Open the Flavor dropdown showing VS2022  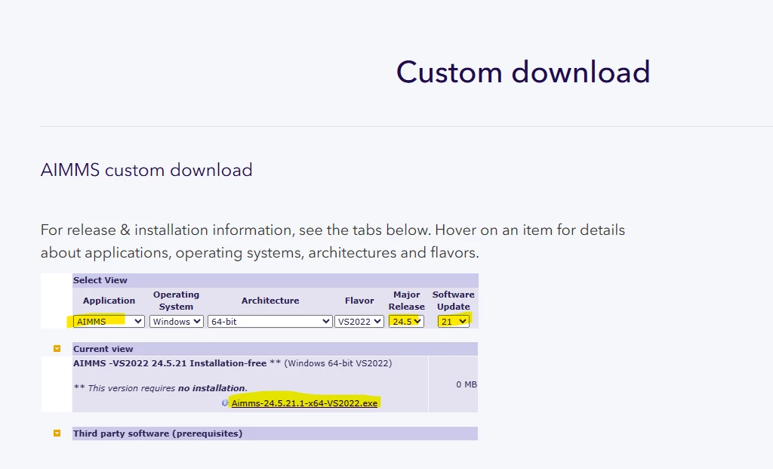pyautogui.click(x=359, y=322)
